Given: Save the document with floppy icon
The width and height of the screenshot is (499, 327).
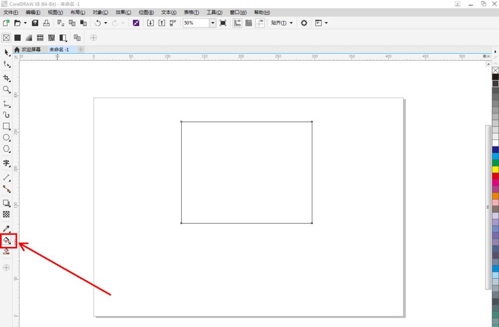Looking at the screenshot, I should (35, 23).
